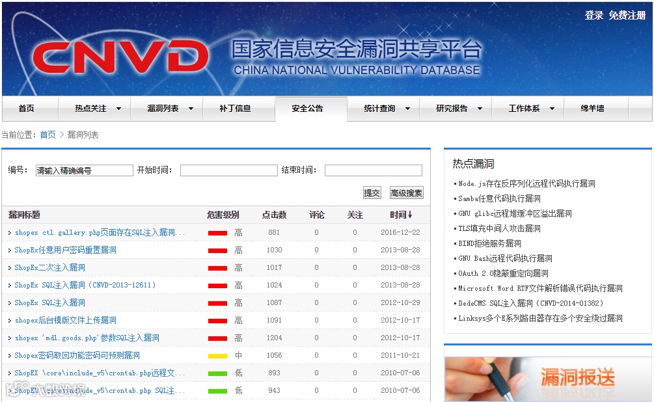The height and width of the screenshot is (402, 654).
Task: Click the 危害级别 column header
Action: [223, 215]
